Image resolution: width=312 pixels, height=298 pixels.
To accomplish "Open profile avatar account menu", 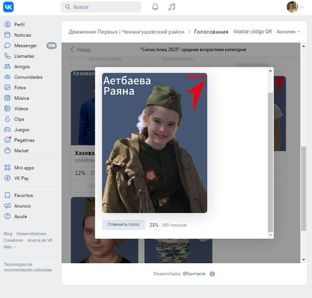I will coord(295,7).
